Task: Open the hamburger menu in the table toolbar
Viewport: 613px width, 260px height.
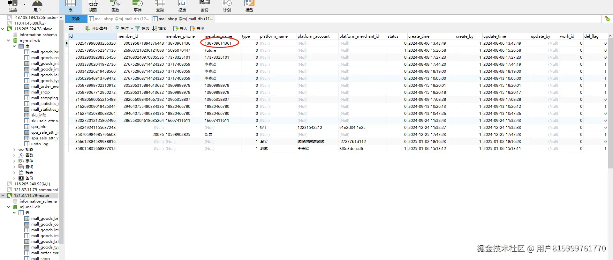Action: (71, 28)
